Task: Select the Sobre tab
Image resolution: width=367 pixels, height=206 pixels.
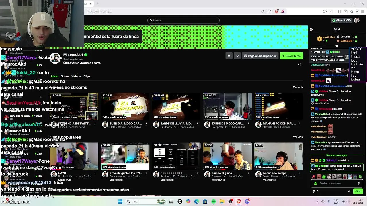Action: point(65,76)
